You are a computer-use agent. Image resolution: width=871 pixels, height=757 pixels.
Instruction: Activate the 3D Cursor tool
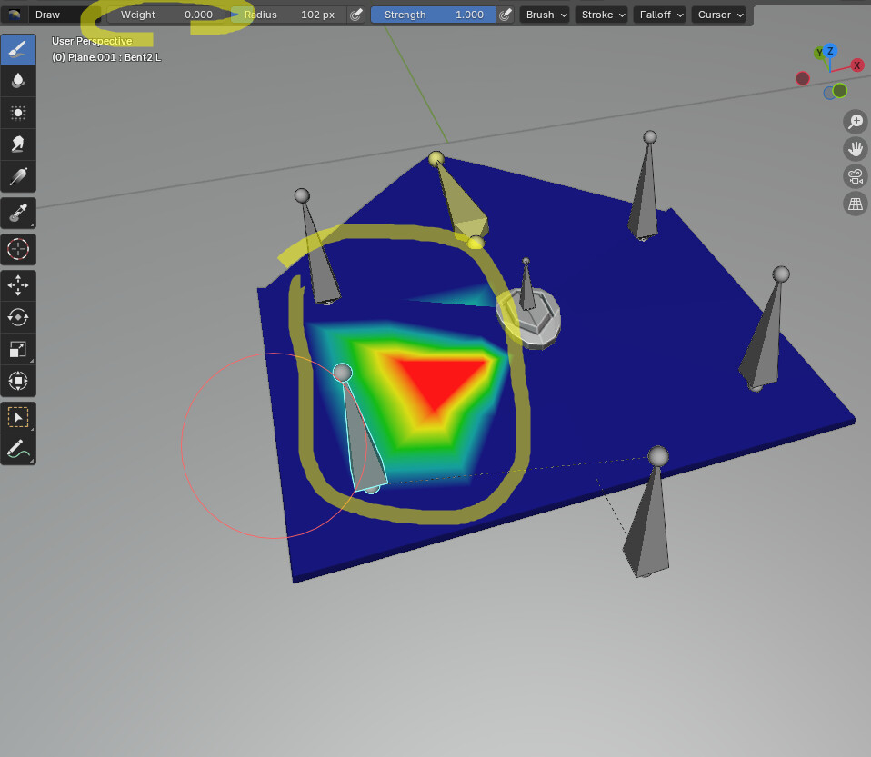[18, 249]
